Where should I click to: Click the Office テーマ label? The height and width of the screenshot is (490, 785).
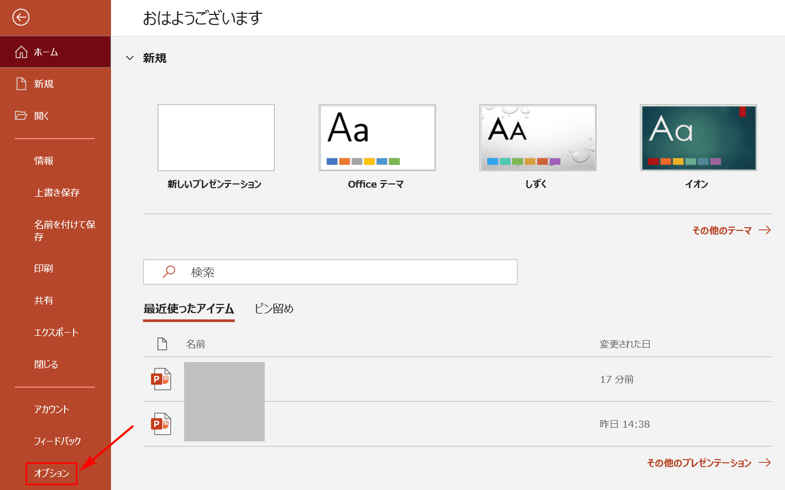[376, 184]
